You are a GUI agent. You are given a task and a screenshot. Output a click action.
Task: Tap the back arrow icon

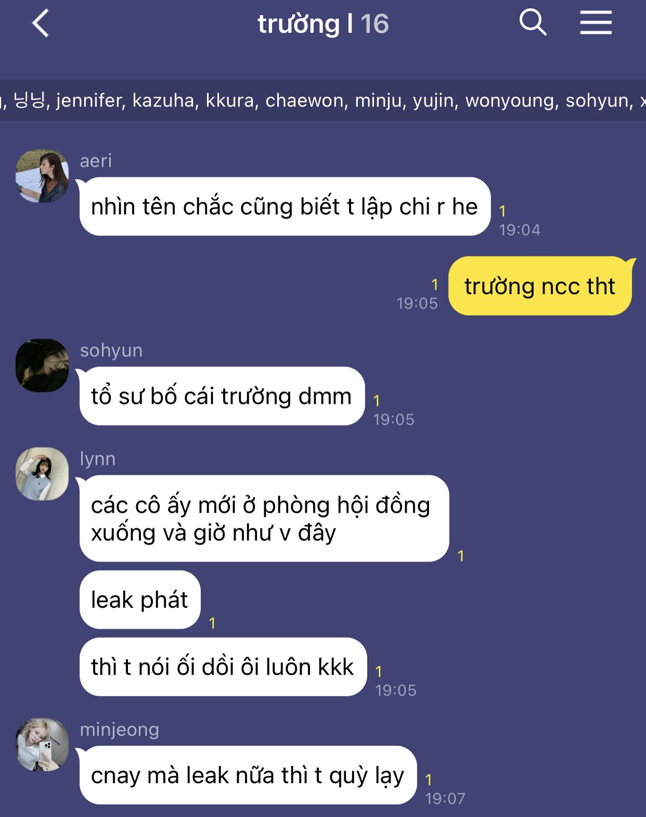[x=41, y=23]
